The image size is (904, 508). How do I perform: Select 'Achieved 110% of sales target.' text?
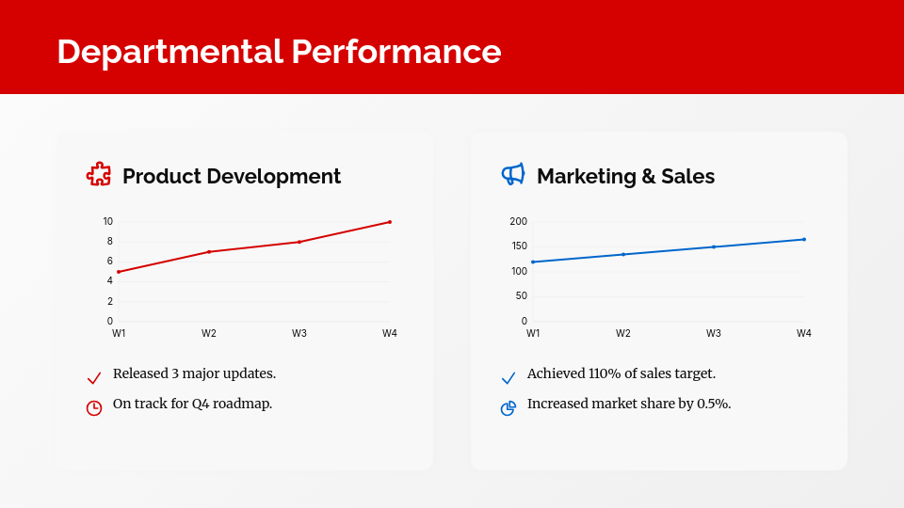[621, 373]
